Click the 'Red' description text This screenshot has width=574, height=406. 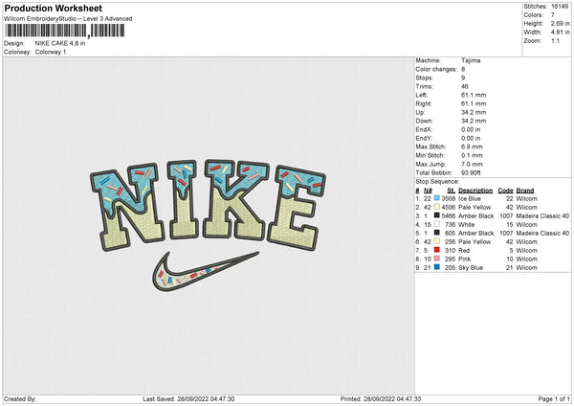(464, 251)
